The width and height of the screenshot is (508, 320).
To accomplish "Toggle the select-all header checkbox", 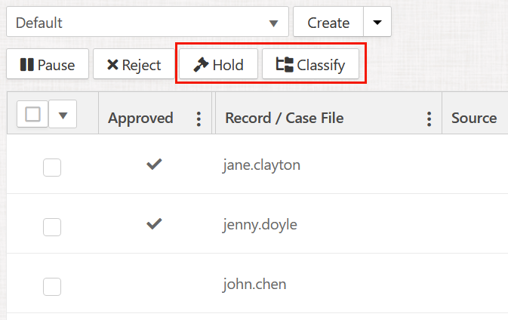I will pyautogui.click(x=33, y=115).
